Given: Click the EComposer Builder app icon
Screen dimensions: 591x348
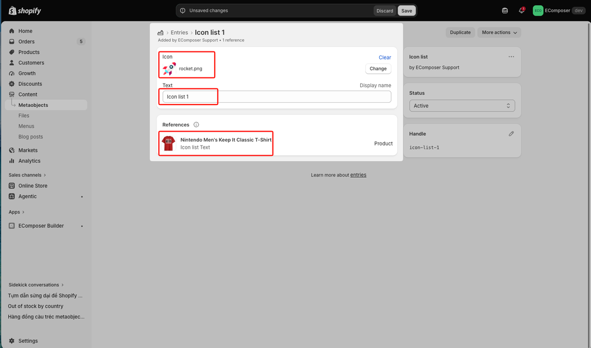Looking at the screenshot, I should [x=12, y=226].
